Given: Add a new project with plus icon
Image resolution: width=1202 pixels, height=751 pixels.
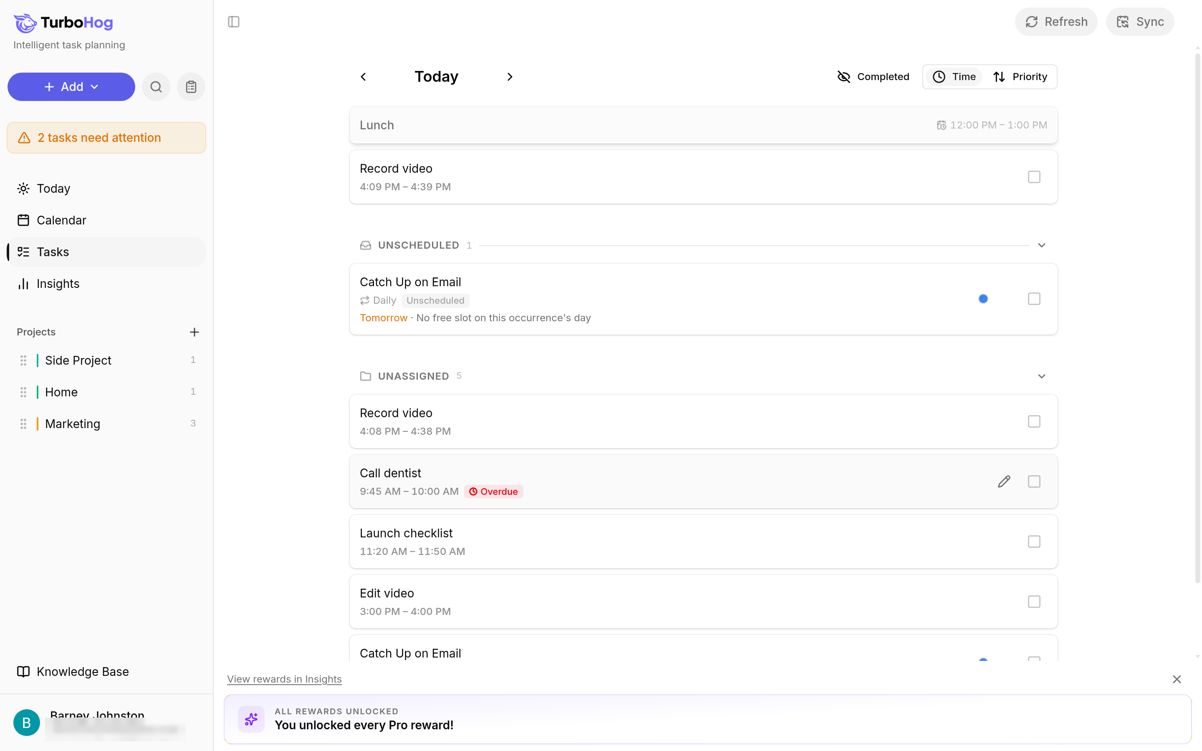Looking at the screenshot, I should coord(194,332).
